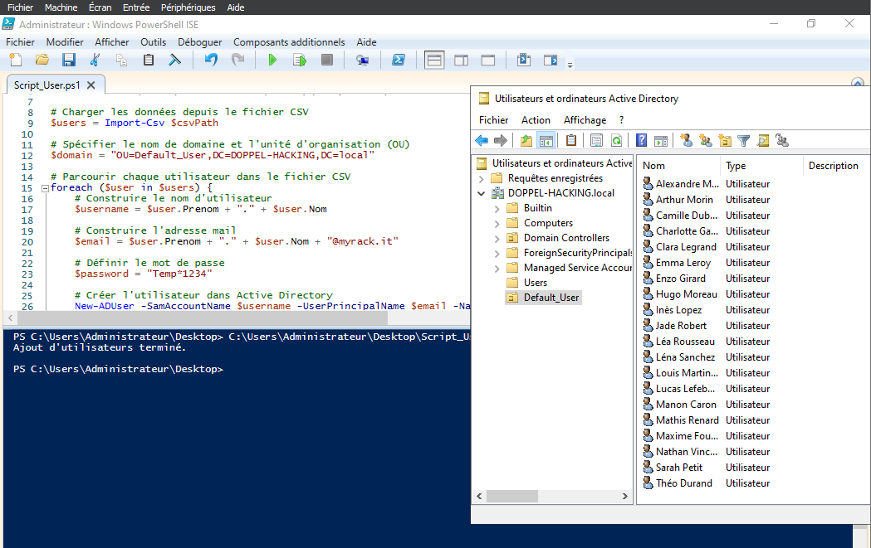
Task: Open help with the blue question mark icon
Action: 641,141
